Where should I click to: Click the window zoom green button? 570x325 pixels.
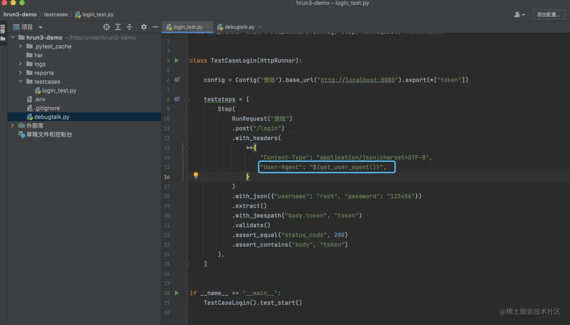tap(22, 2)
